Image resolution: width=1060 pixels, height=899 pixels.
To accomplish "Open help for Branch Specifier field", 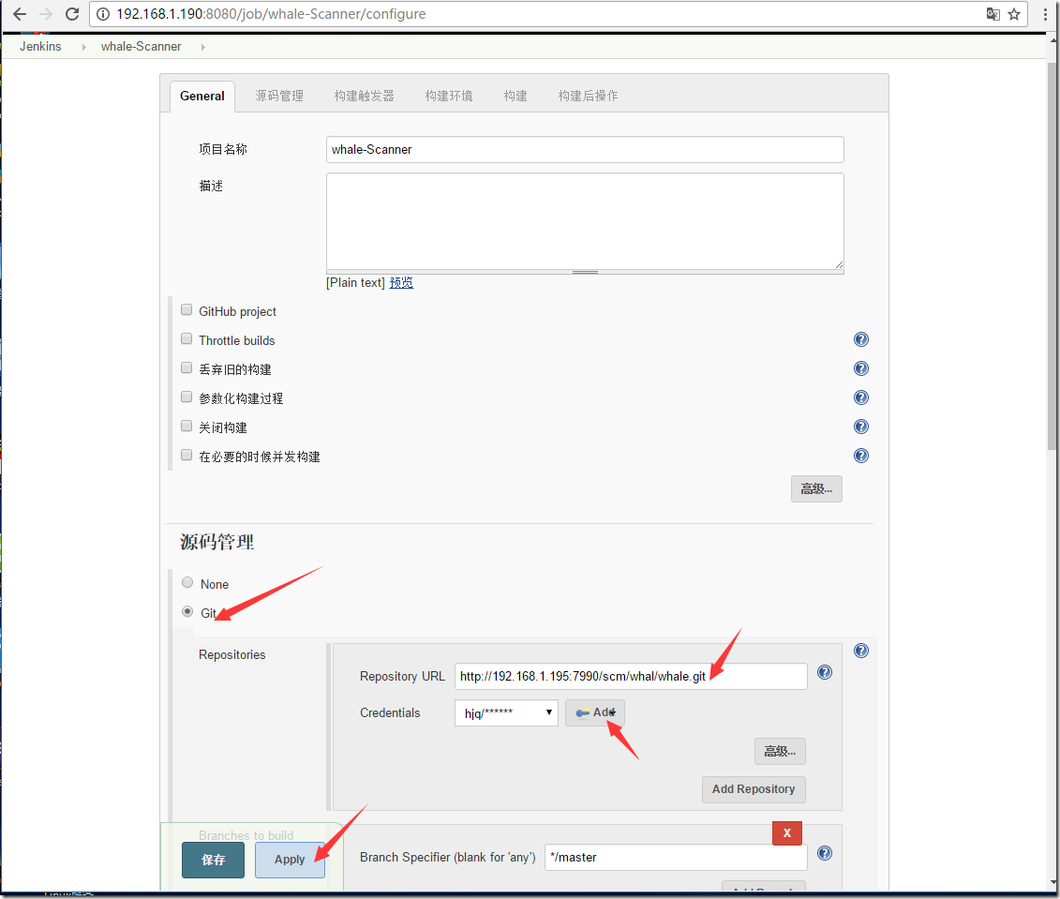I will [825, 854].
